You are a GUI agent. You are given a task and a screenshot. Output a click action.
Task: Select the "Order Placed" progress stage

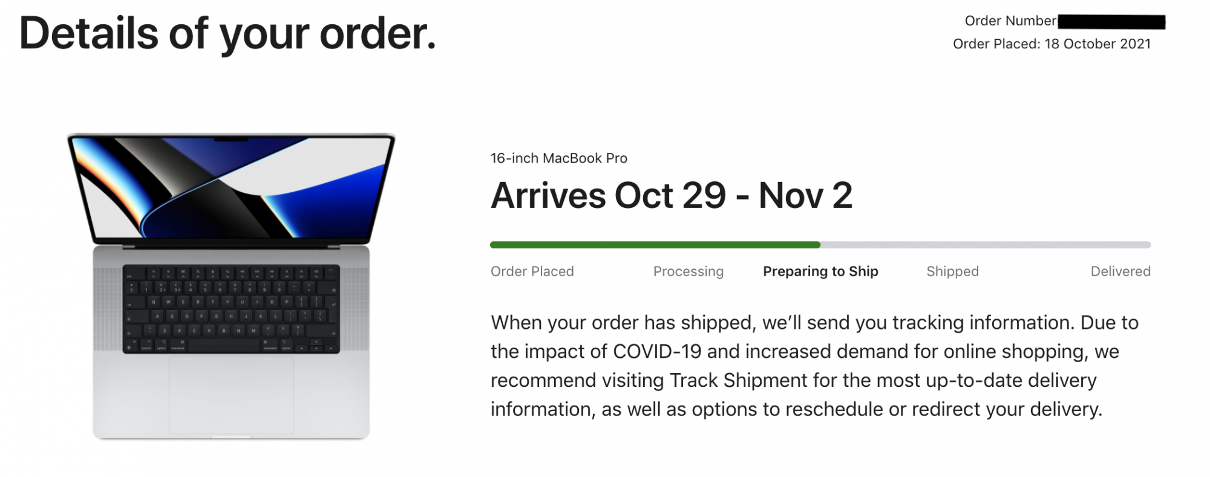[532, 271]
